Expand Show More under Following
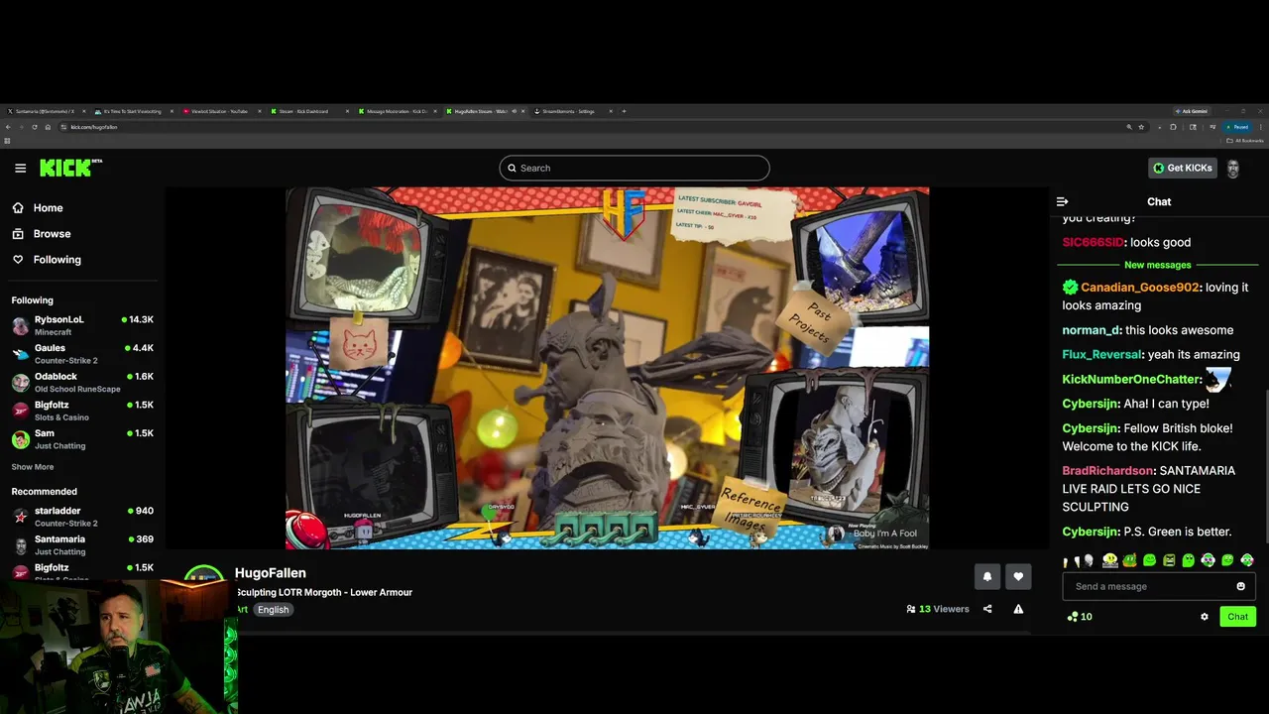The width and height of the screenshot is (1269, 714). pyautogui.click(x=33, y=467)
